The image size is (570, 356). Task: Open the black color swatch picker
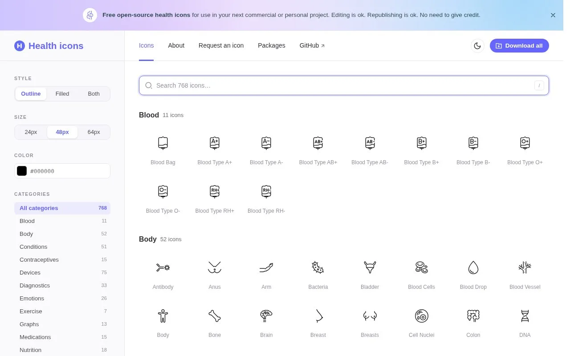(x=22, y=171)
